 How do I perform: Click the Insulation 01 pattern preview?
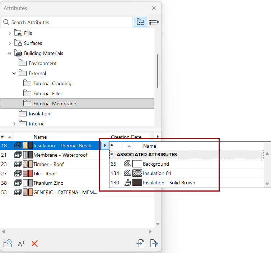(x=137, y=173)
